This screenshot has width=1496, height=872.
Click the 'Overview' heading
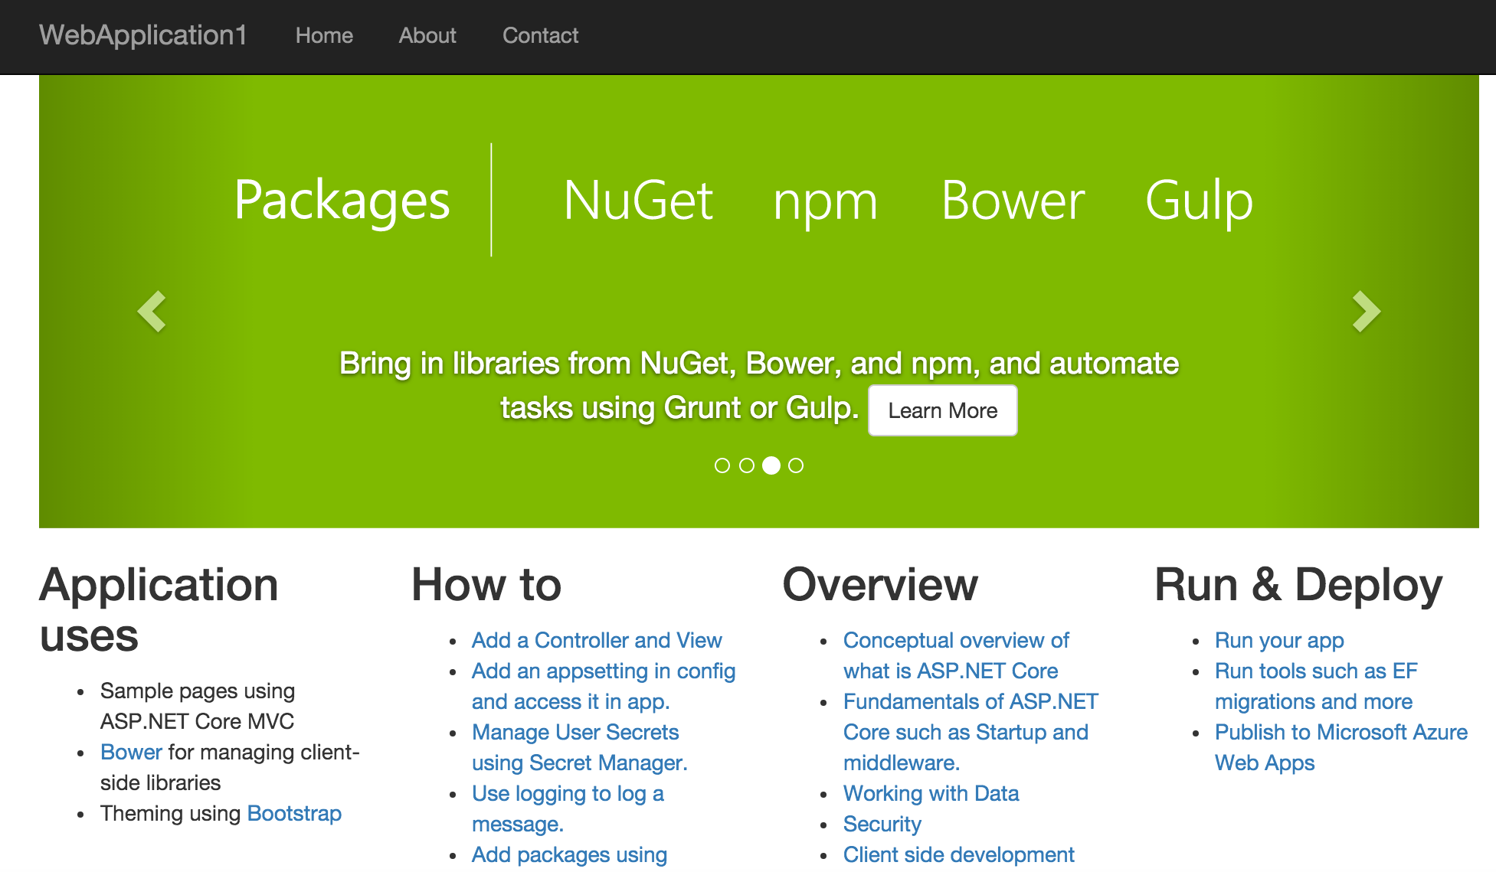tap(880, 585)
